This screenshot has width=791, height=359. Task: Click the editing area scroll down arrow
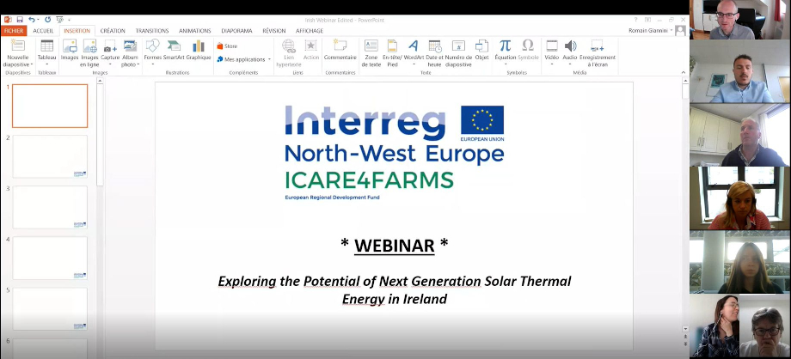[x=685, y=329]
